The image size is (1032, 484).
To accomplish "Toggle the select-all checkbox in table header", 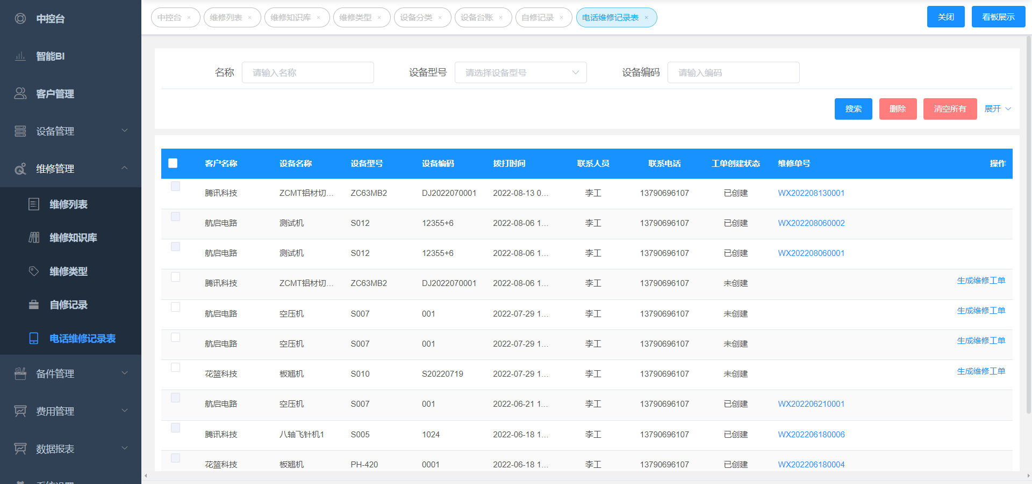I will (173, 163).
